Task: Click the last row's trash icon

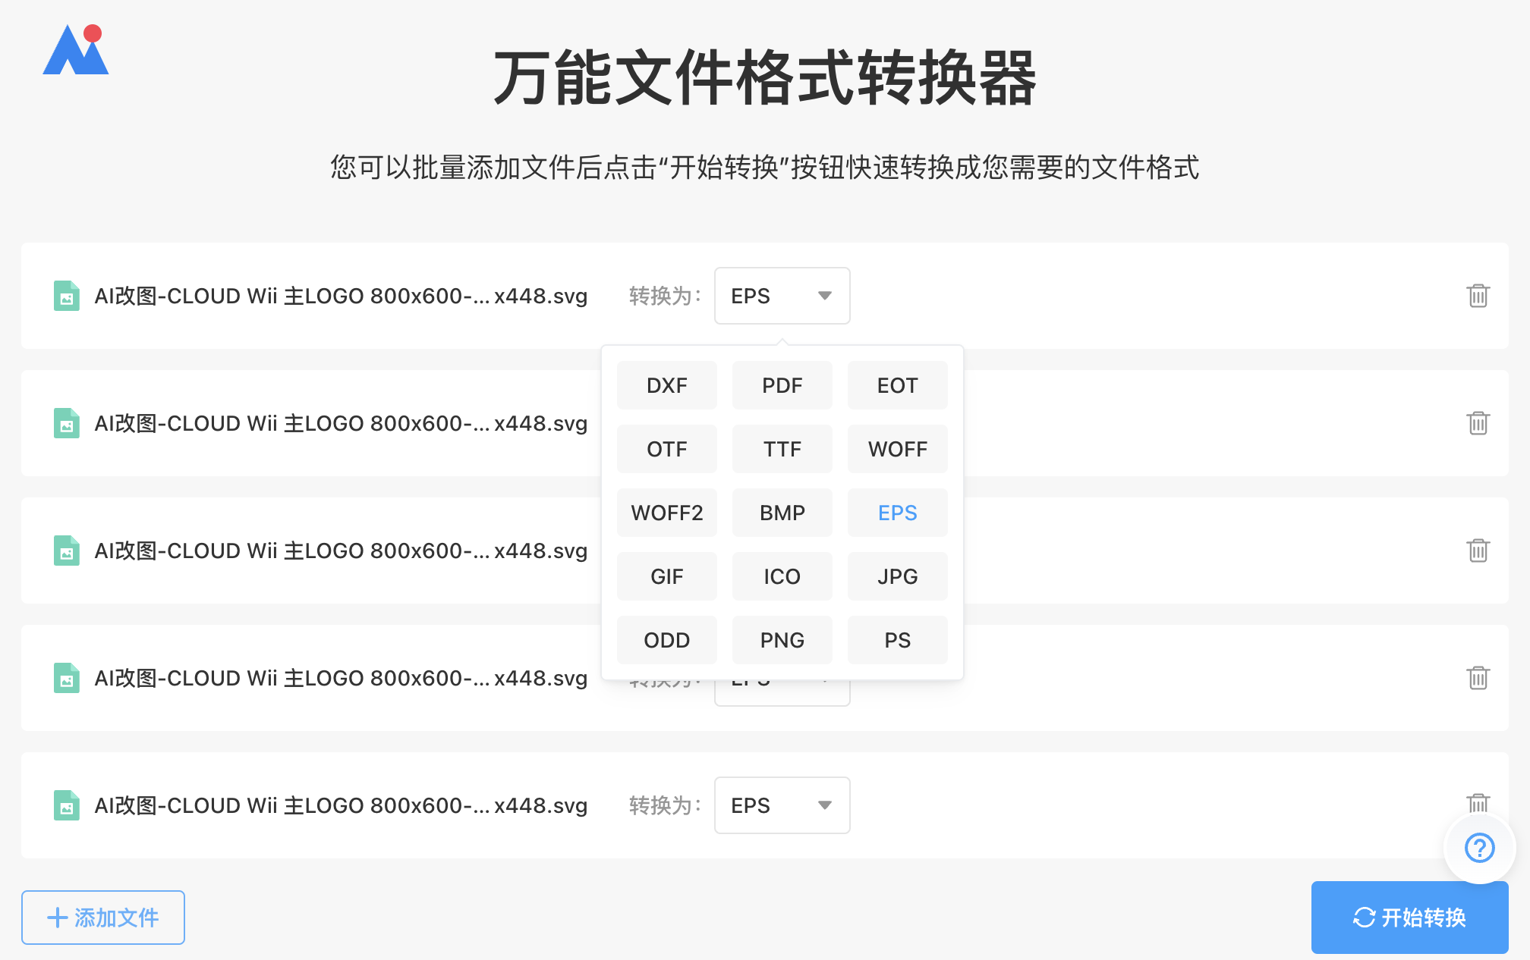Action: coord(1478,802)
